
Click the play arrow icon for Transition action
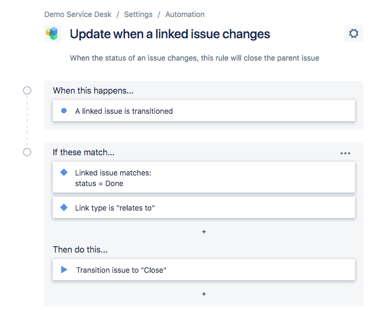click(x=64, y=270)
